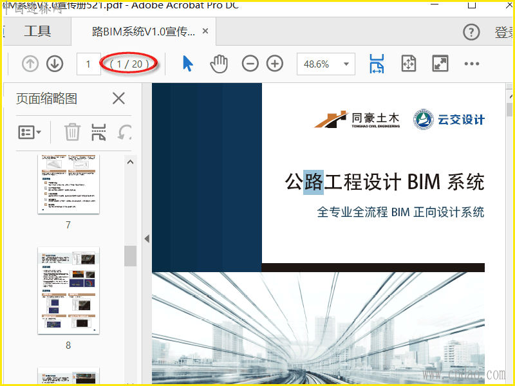The width and height of the screenshot is (515, 386).
Task: Enter full screen reading mode
Action: (440, 64)
